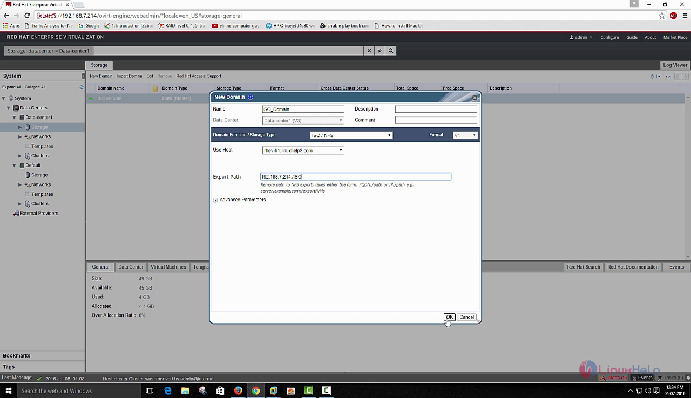Click Collapse All in System panel
Image resolution: width=691 pixels, height=398 pixels.
(x=35, y=87)
